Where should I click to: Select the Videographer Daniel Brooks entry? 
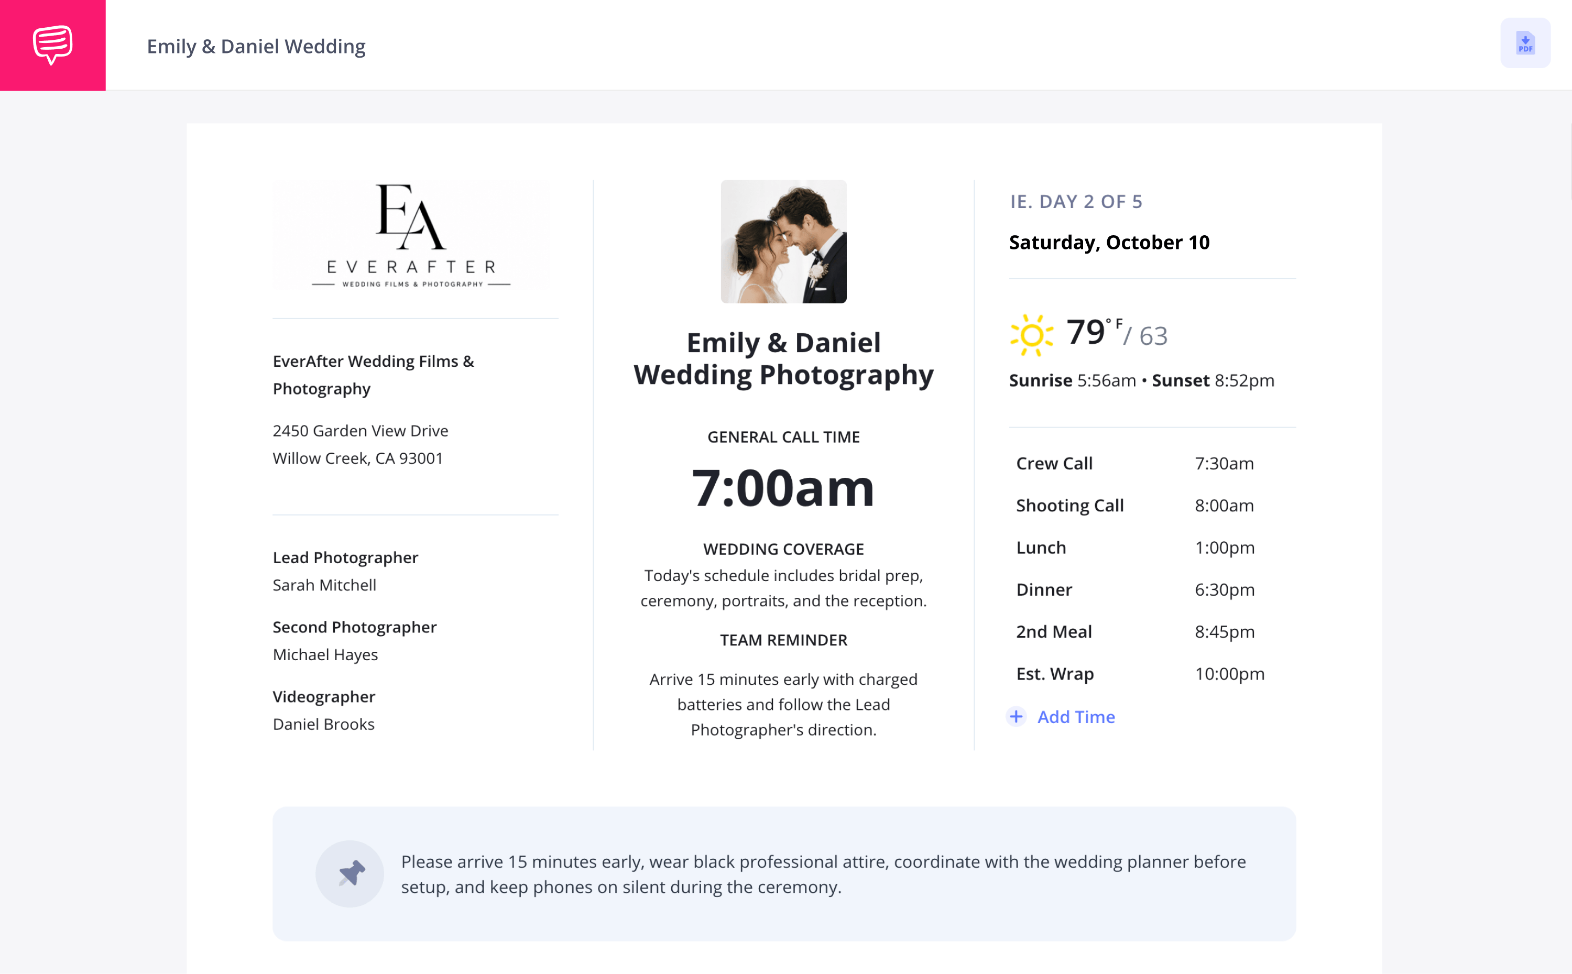click(x=324, y=710)
